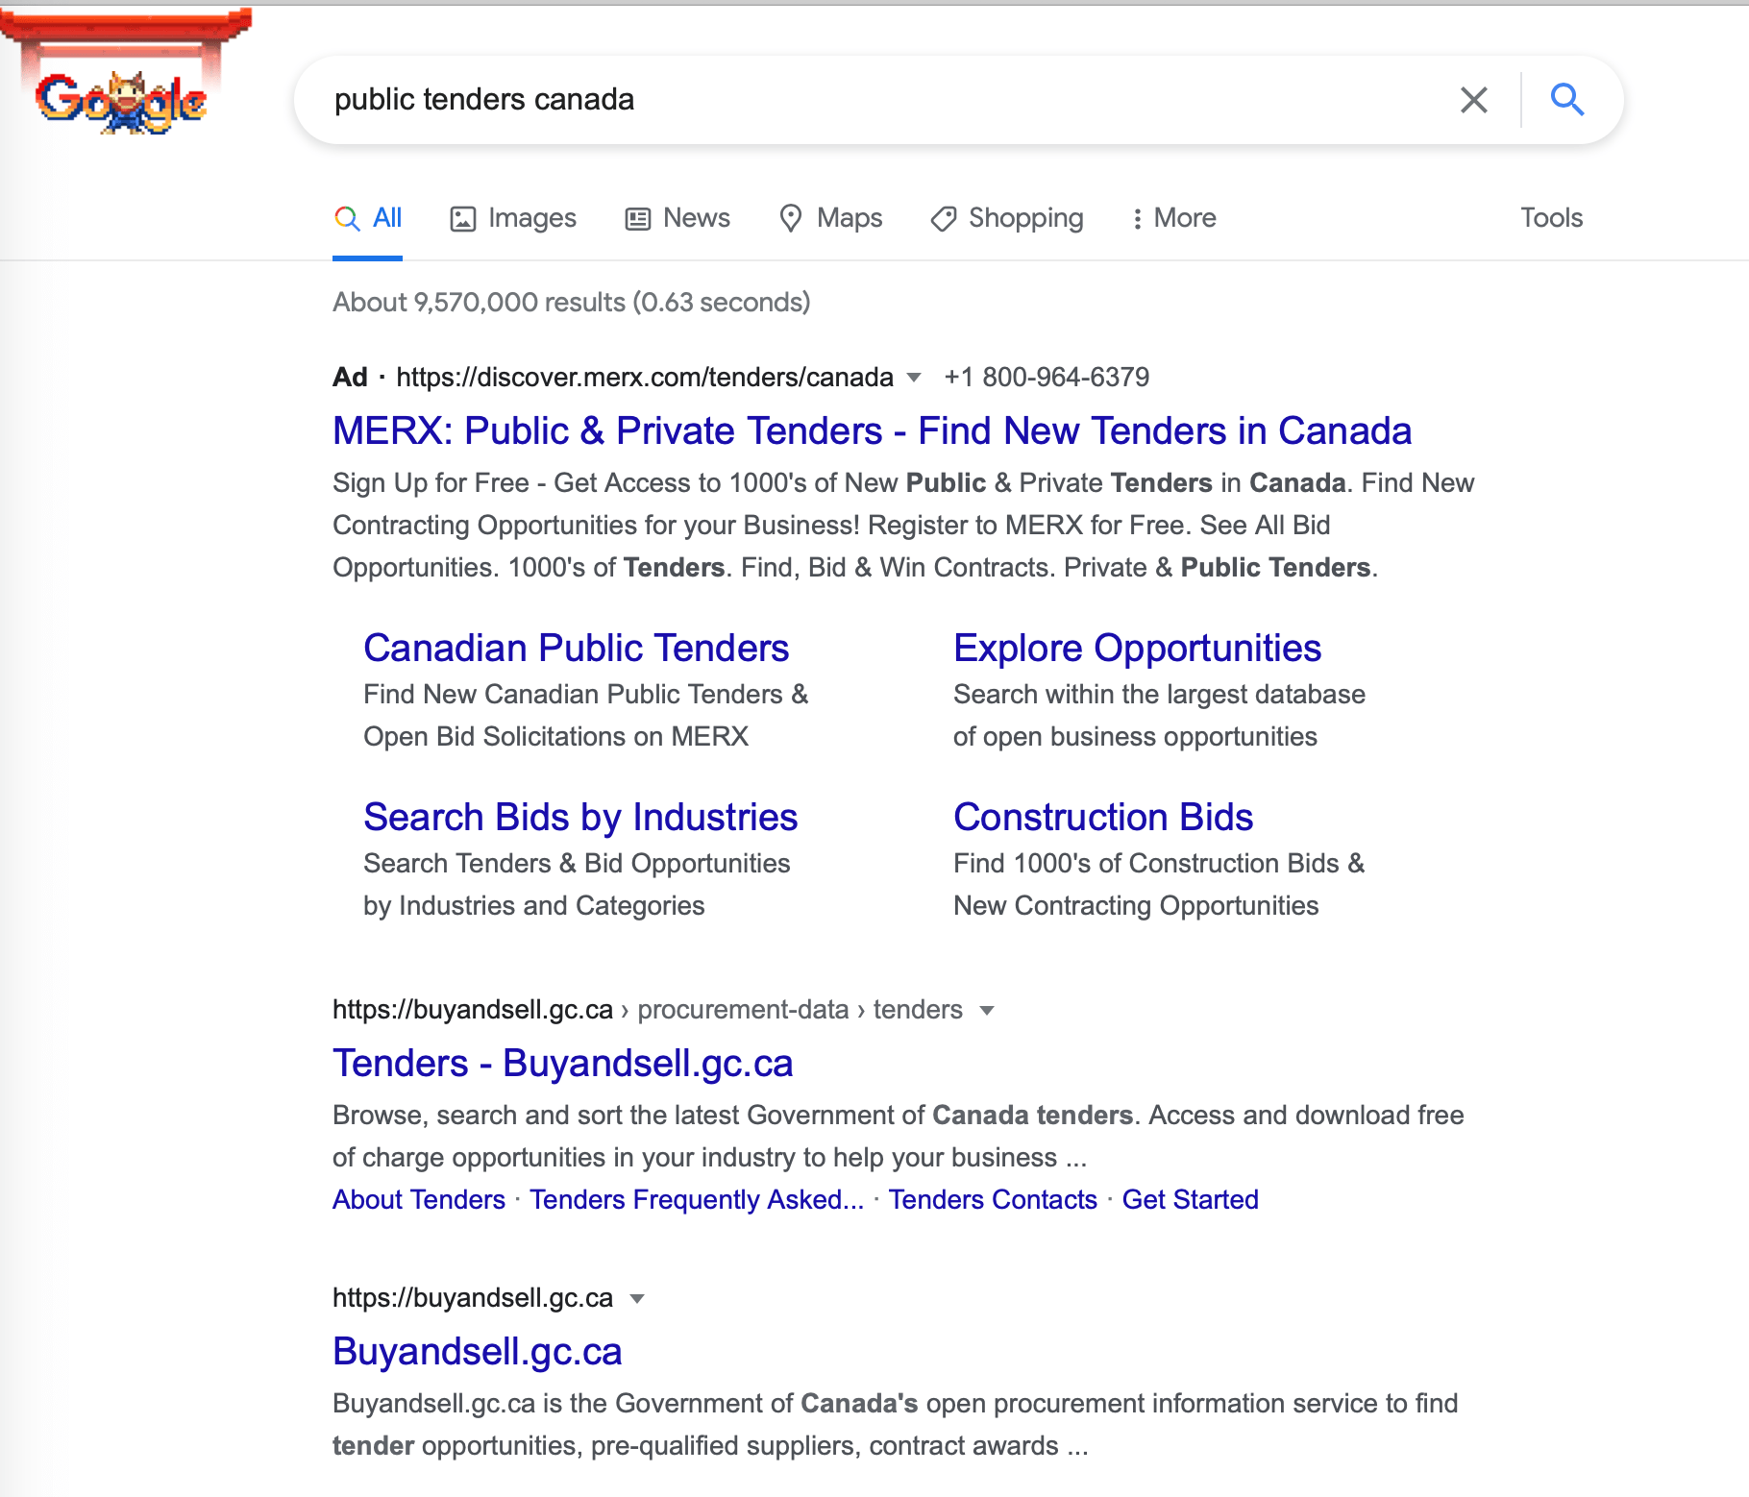The image size is (1749, 1497).
Task: Open the Tenders - Buyandsell.gc.ca result
Action: click(x=562, y=1063)
